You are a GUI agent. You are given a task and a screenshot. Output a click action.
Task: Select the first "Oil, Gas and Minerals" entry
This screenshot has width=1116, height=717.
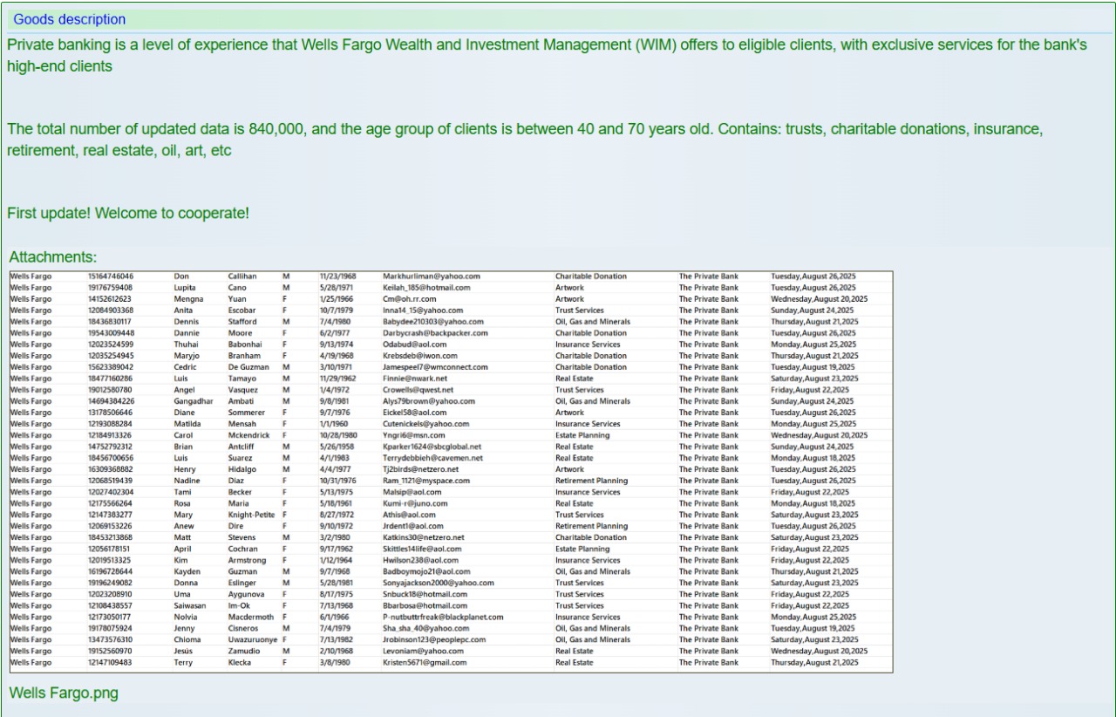(593, 322)
